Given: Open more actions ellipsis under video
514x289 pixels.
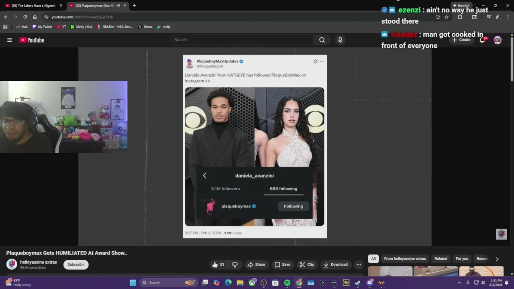Looking at the screenshot, I should tap(359, 265).
